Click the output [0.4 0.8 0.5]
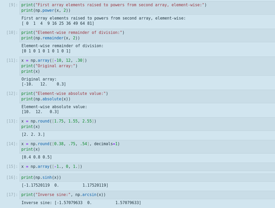275x208 pixels. point(37,157)
